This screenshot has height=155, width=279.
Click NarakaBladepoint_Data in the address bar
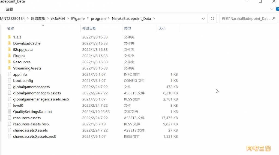131,18
